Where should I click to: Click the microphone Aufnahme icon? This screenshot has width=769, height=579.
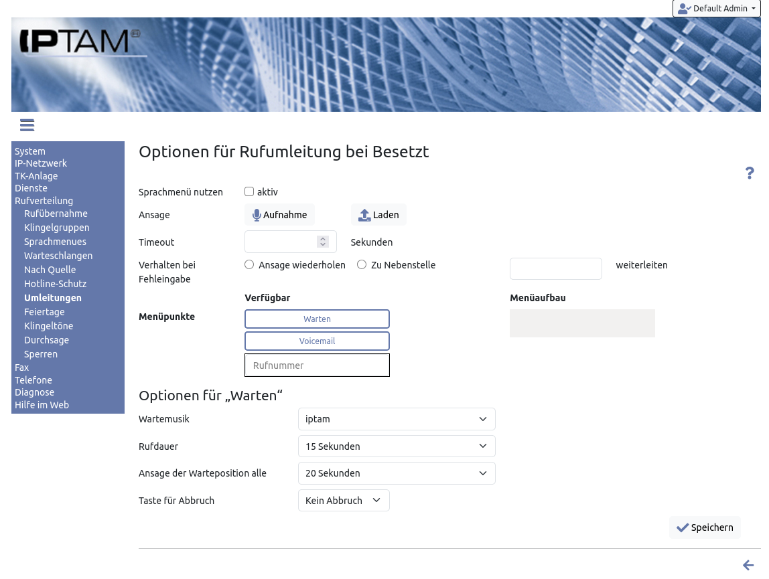pyautogui.click(x=256, y=215)
